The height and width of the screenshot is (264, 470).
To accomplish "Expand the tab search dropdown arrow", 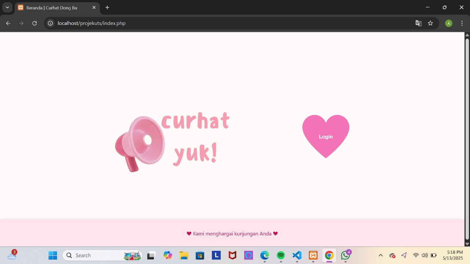I will [x=7, y=7].
